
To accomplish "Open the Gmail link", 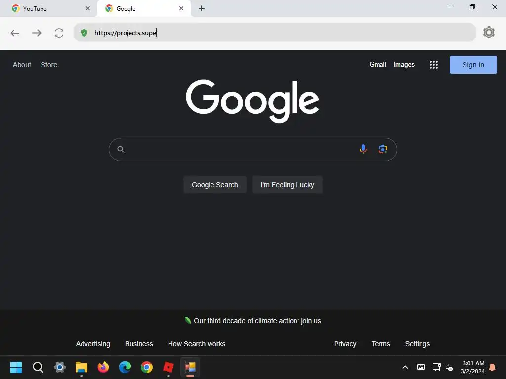I will (x=378, y=65).
